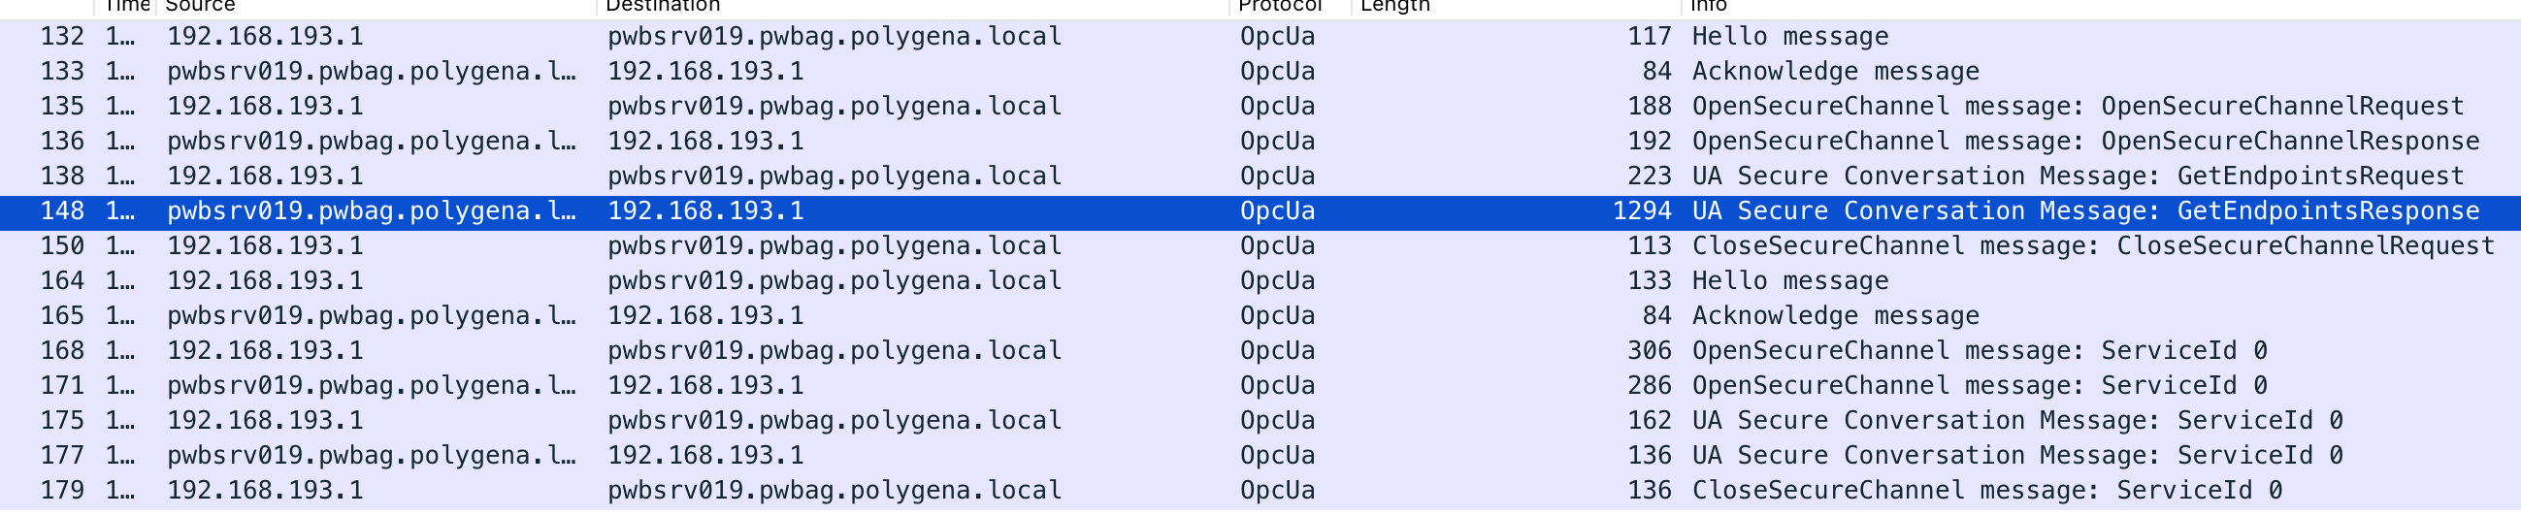Viewport: 2521px width, 516px height.
Task: Sort by the Info column header
Action: tap(2101, 6)
